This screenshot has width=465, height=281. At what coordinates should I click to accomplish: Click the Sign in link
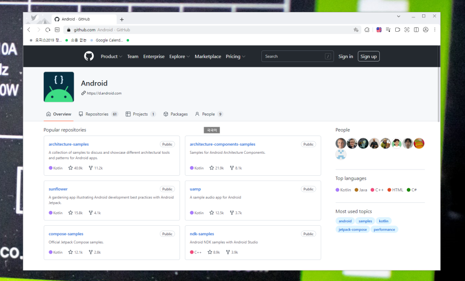pos(346,57)
